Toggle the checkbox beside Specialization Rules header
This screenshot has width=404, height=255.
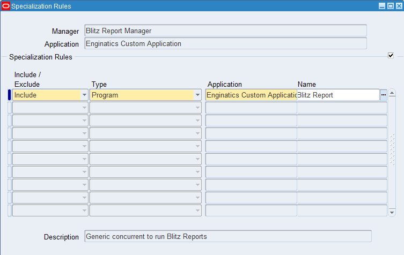tap(391, 55)
